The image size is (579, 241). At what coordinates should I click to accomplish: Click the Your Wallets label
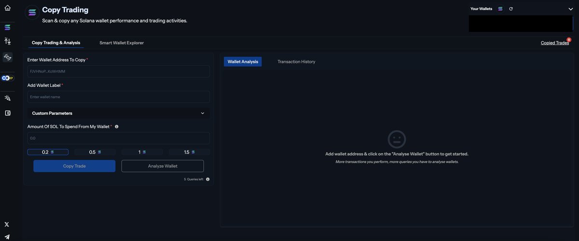tap(482, 9)
